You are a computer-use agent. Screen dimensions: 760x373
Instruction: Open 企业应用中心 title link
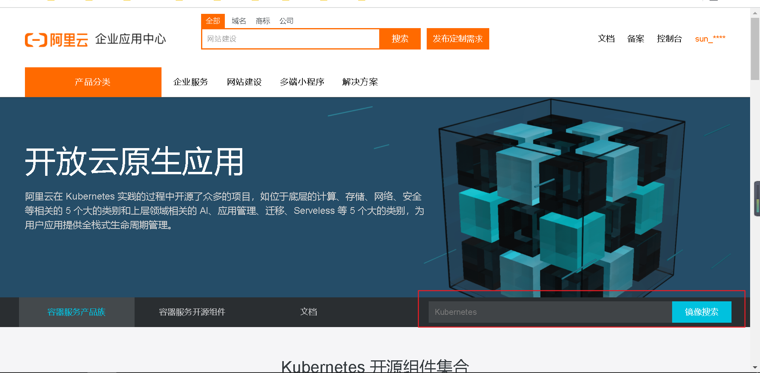[130, 39]
